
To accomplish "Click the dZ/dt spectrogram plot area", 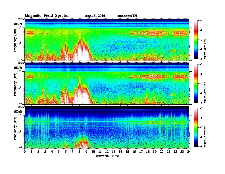I will point(107,127).
